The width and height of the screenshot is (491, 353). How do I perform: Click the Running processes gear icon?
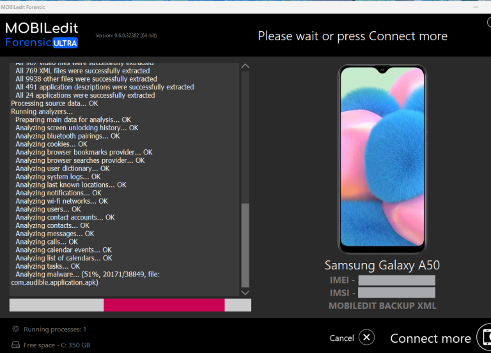[x=15, y=329]
